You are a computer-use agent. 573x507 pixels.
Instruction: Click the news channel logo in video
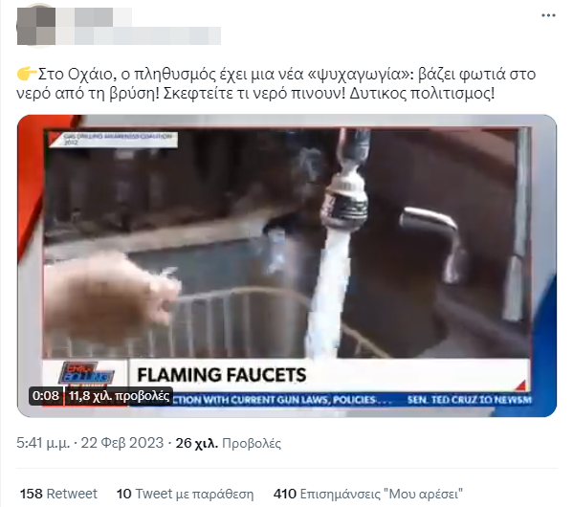tap(86, 374)
